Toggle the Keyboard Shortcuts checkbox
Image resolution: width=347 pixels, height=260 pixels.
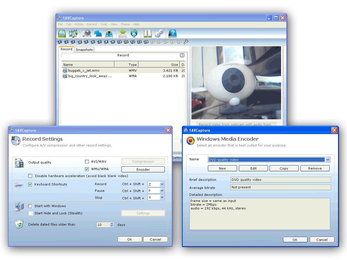tap(30, 184)
